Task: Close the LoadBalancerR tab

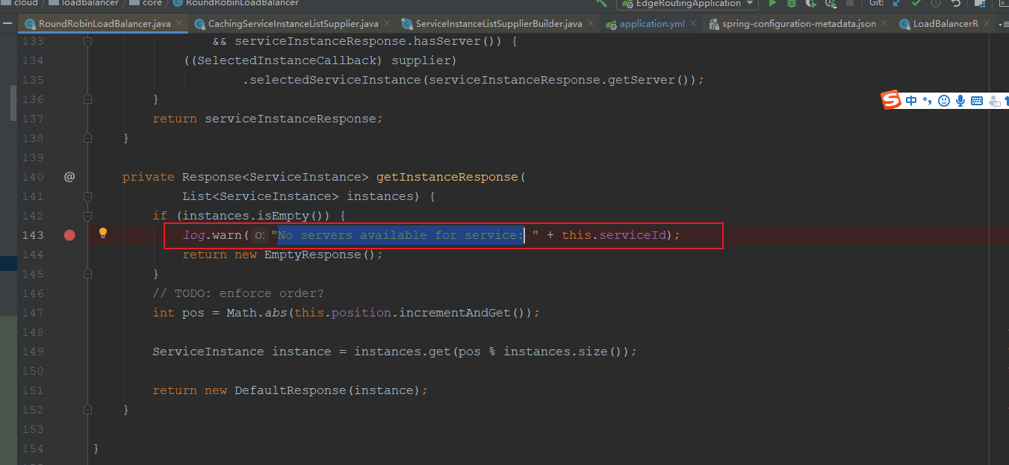Action: [987, 25]
